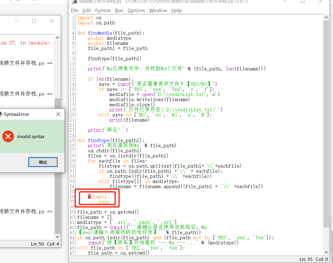Open the Edit menu
The image size is (333, 263).
tap(86, 11)
